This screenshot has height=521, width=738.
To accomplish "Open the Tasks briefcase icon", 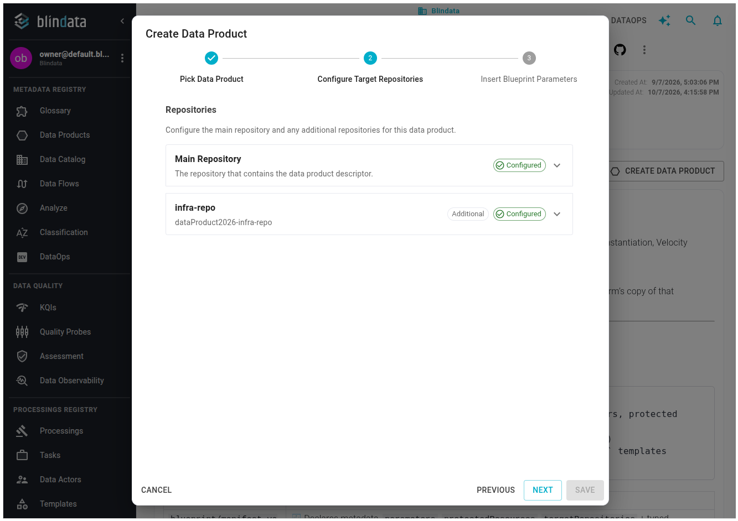I will click(22, 456).
